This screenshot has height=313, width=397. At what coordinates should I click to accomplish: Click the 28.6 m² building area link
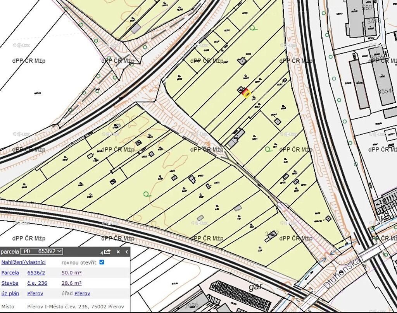71,283
